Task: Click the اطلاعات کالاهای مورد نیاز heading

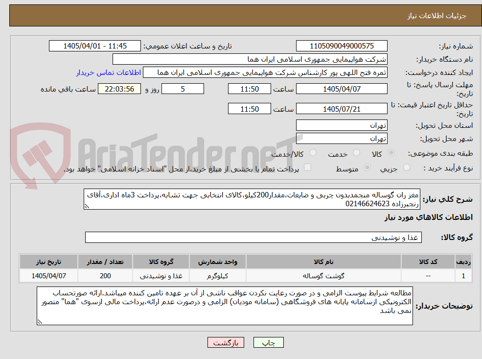Action: coord(428,217)
